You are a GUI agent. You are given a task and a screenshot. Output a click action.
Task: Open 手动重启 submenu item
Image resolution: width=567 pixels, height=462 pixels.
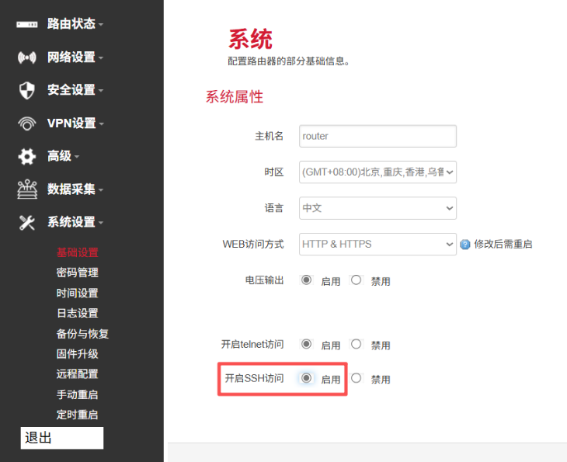[x=78, y=394]
